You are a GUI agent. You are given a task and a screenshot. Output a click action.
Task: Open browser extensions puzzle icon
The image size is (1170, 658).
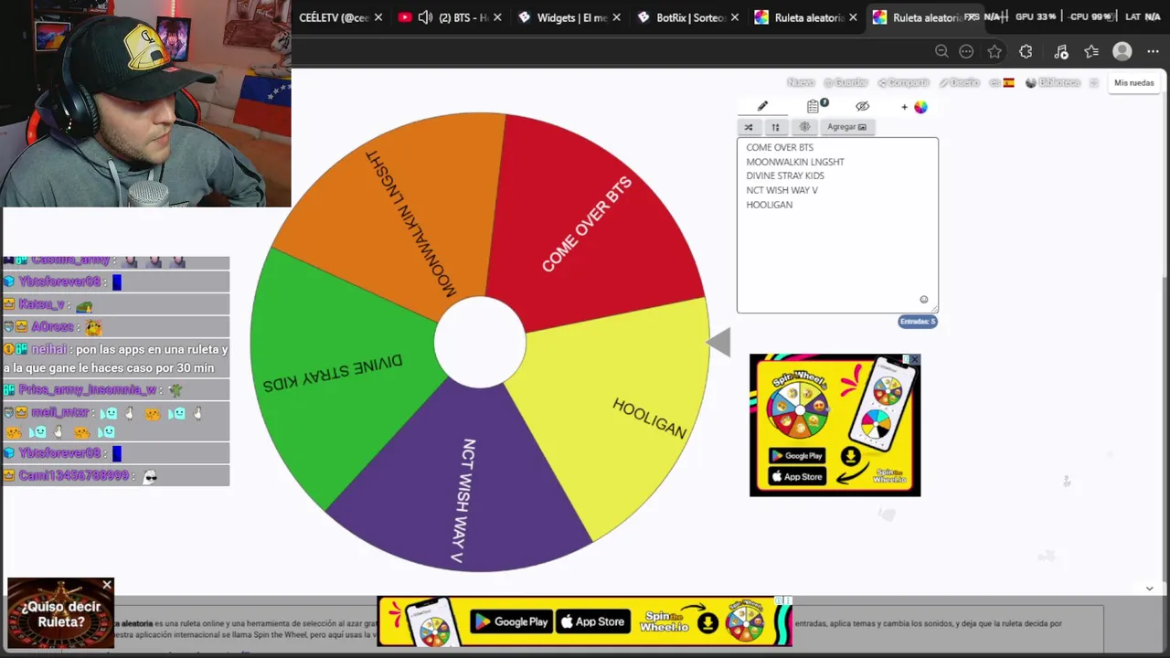click(1026, 51)
